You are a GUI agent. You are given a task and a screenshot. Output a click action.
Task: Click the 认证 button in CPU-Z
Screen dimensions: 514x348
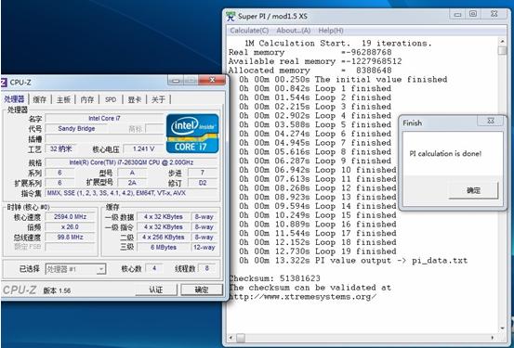click(x=156, y=290)
